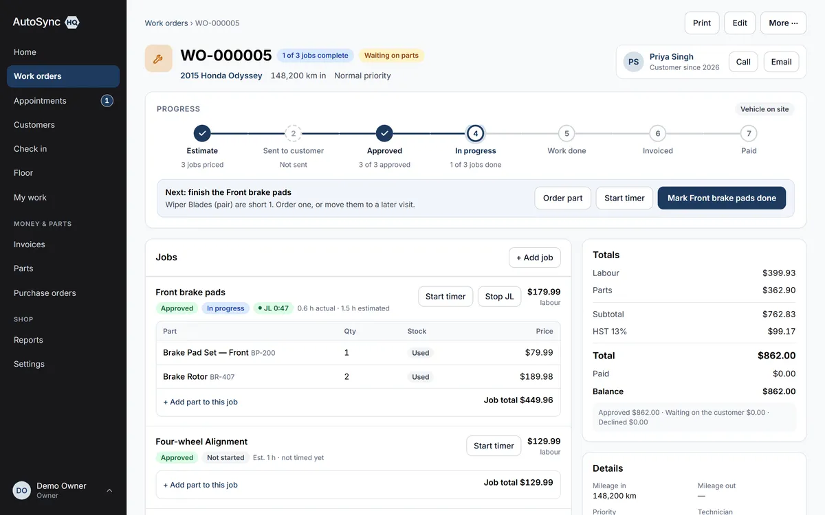
Task: Print the work order
Action: coord(702,23)
